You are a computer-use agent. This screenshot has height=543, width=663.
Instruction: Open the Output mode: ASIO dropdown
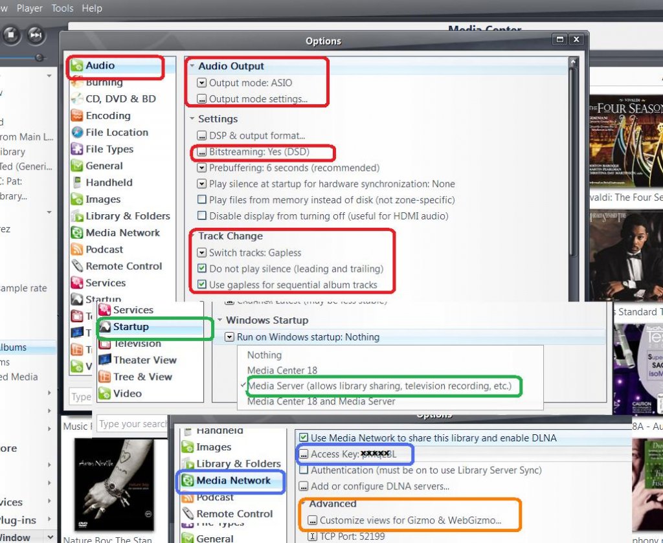[202, 83]
